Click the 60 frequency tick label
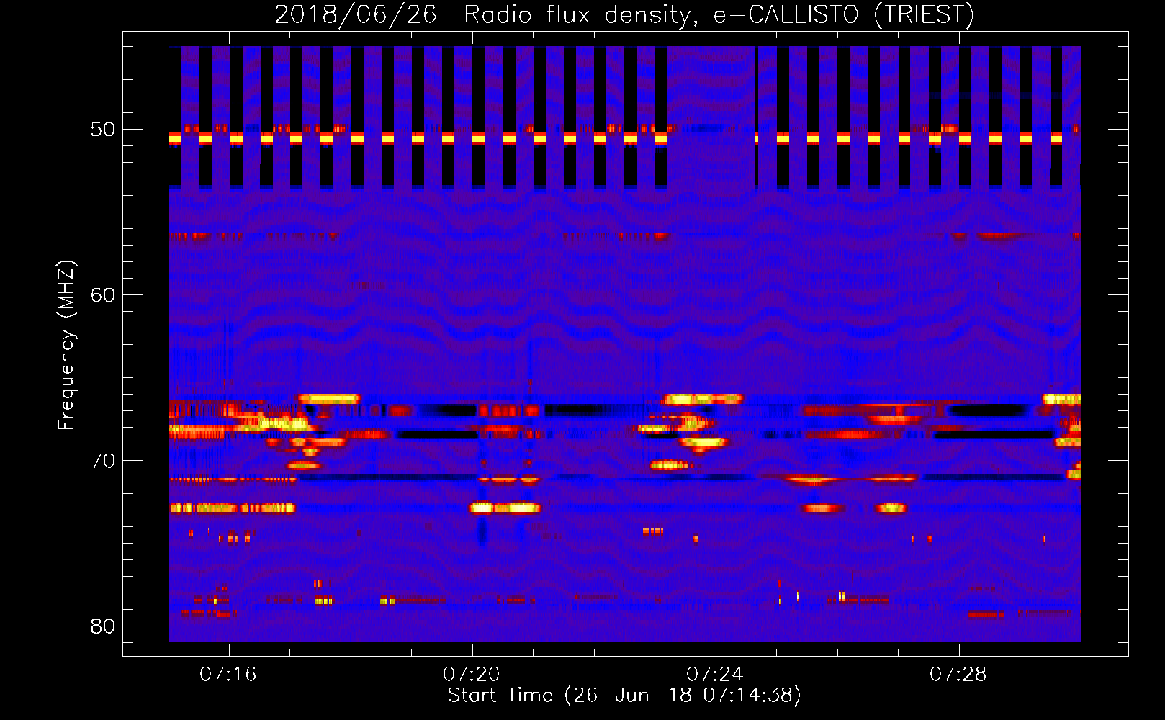1165x720 pixels. [x=102, y=295]
